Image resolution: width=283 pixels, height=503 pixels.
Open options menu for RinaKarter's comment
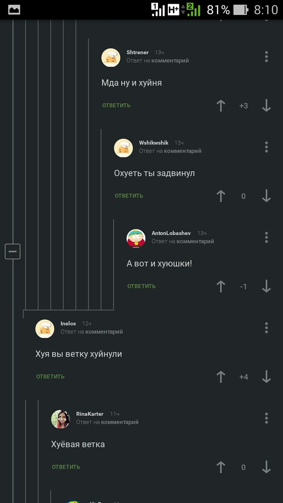point(266,418)
